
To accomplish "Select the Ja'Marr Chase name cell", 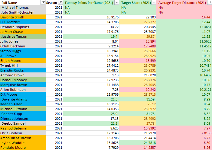I will point(23,32).
